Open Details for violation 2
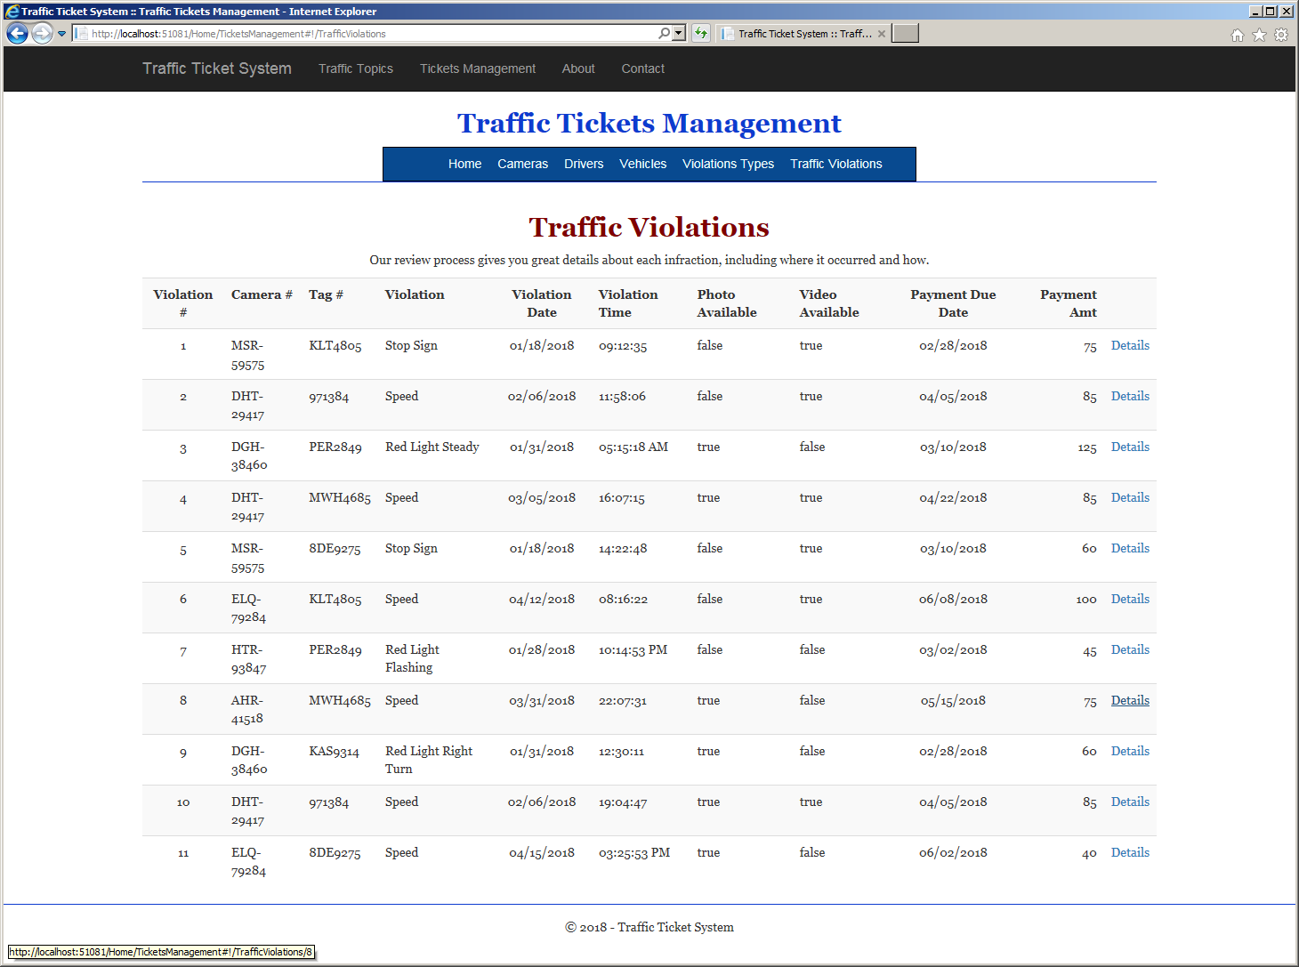The width and height of the screenshot is (1299, 967). click(x=1130, y=396)
